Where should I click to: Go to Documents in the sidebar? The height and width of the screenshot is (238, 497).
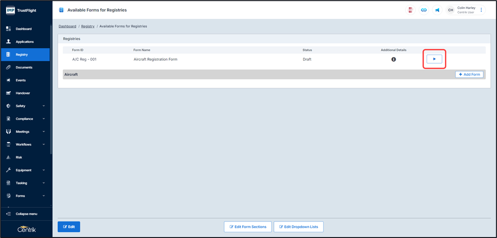24,68
